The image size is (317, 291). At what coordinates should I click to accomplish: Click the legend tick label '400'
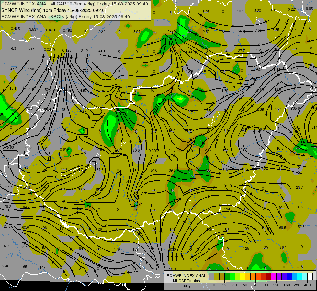click(x=307, y=285)
